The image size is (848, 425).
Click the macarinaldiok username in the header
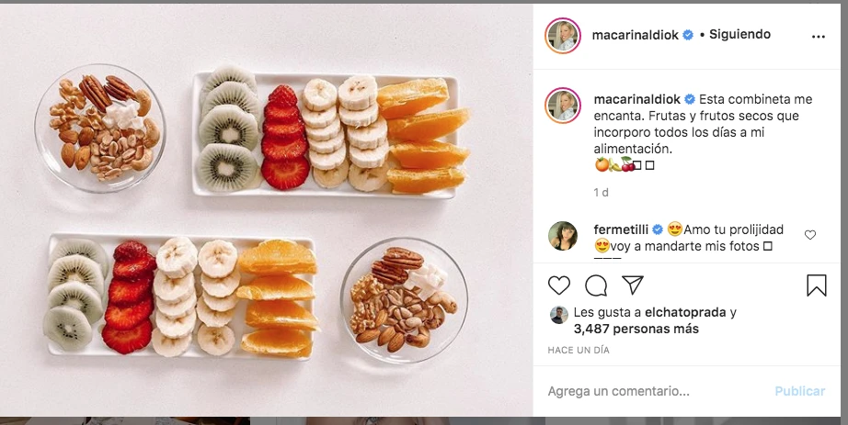(x=636, y=35)
